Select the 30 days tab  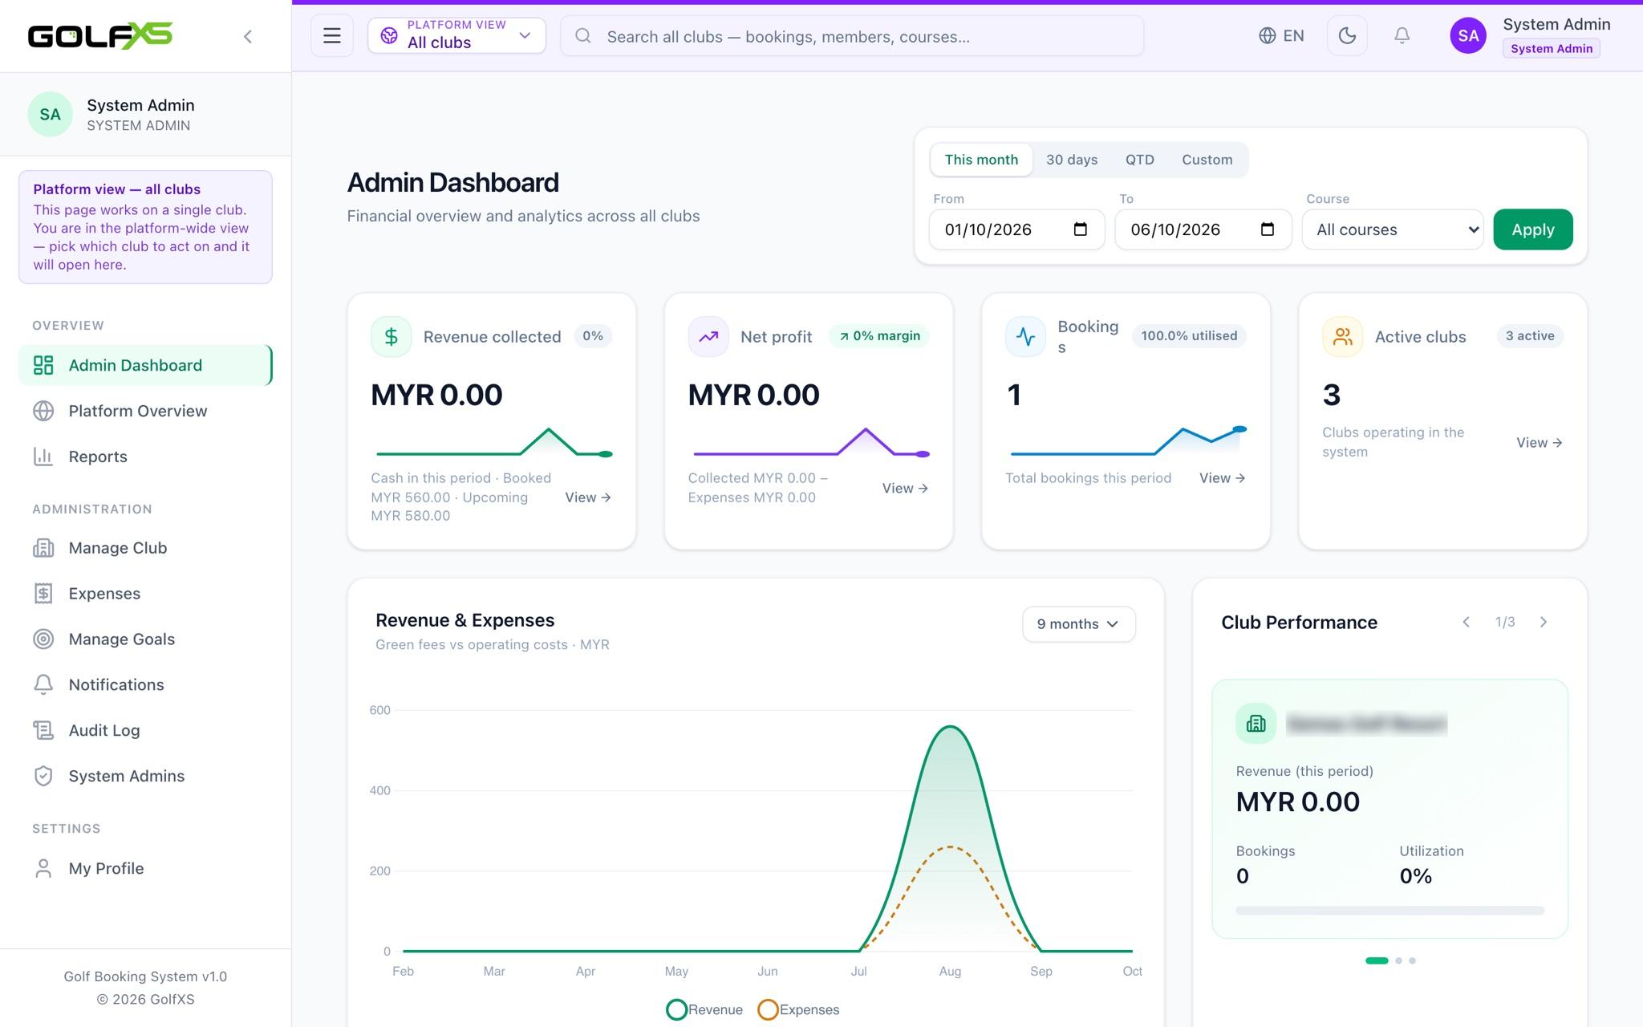pos(1072,160)
